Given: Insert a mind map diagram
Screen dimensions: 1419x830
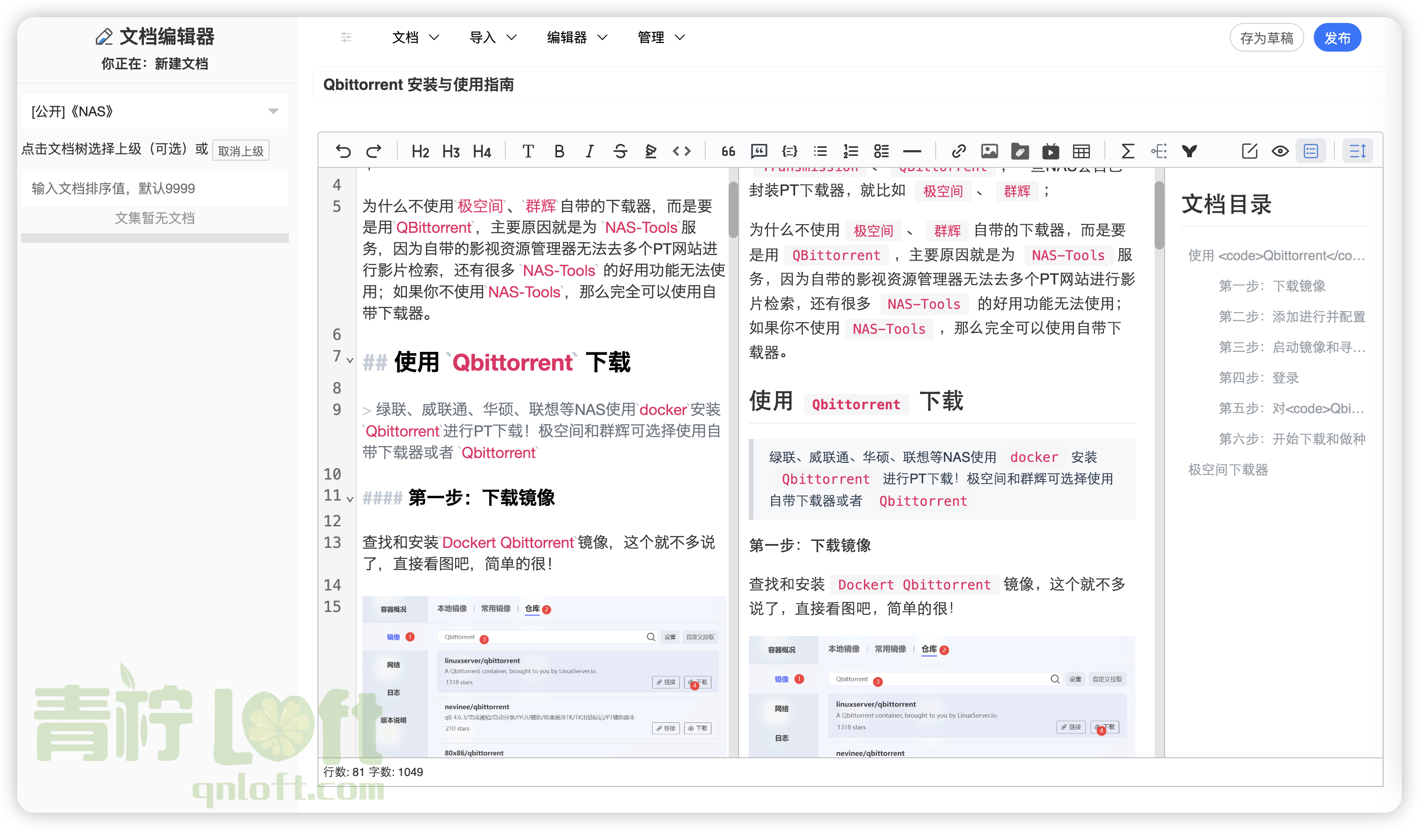Looking at the screenshot, I should 1158,151.
